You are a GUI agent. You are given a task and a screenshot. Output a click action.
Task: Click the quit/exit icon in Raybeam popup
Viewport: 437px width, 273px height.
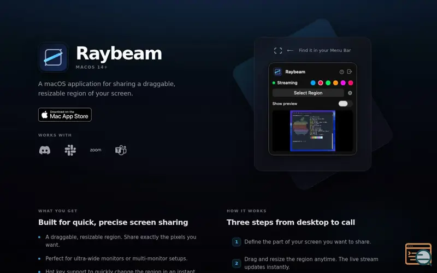click(x=350, y=72)
